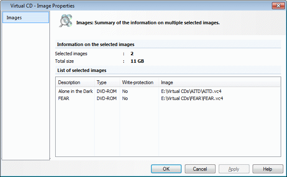Open Help for this dialog

[x=268, y=169]
